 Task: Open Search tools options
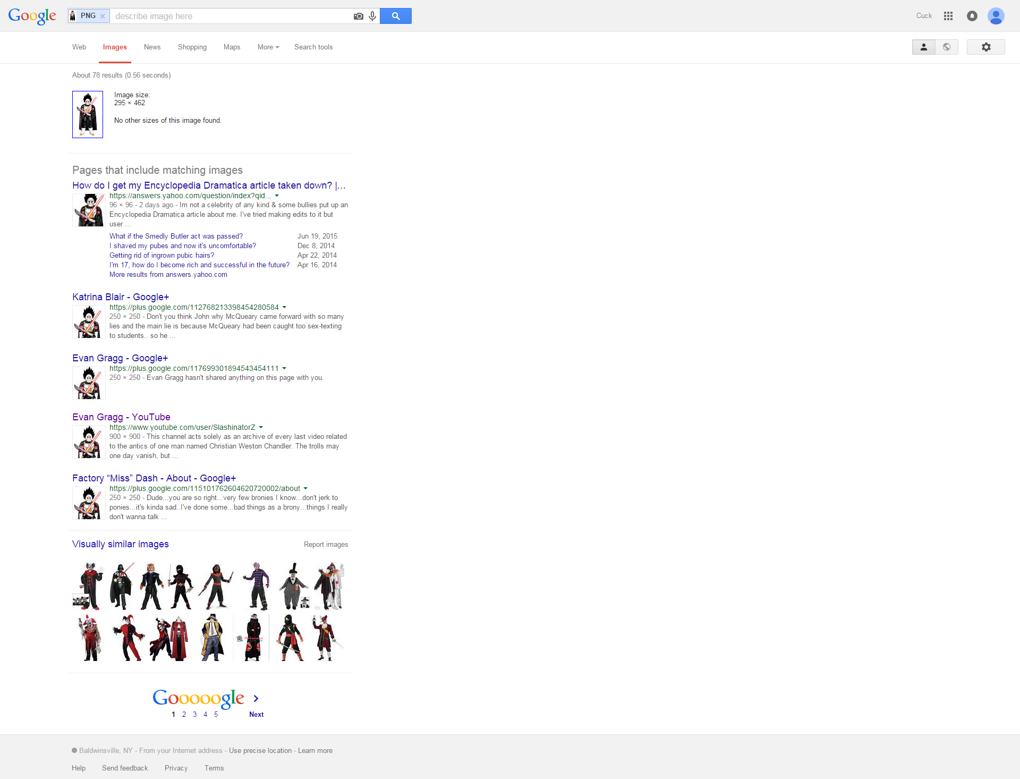pos(313,47)
